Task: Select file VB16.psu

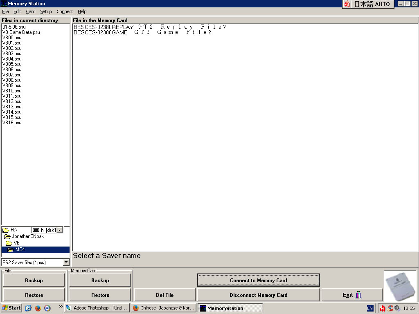Action: pos(12,123)
